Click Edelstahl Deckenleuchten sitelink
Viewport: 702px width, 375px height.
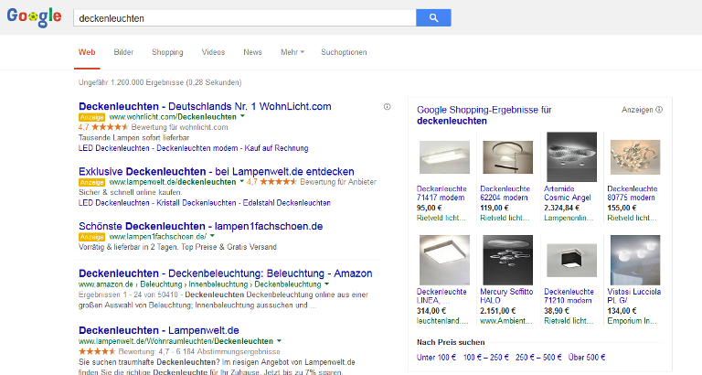click(x=286, y=203)
